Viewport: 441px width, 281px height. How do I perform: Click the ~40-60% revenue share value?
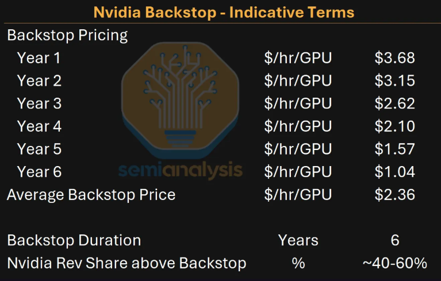[x=395, y=263]
